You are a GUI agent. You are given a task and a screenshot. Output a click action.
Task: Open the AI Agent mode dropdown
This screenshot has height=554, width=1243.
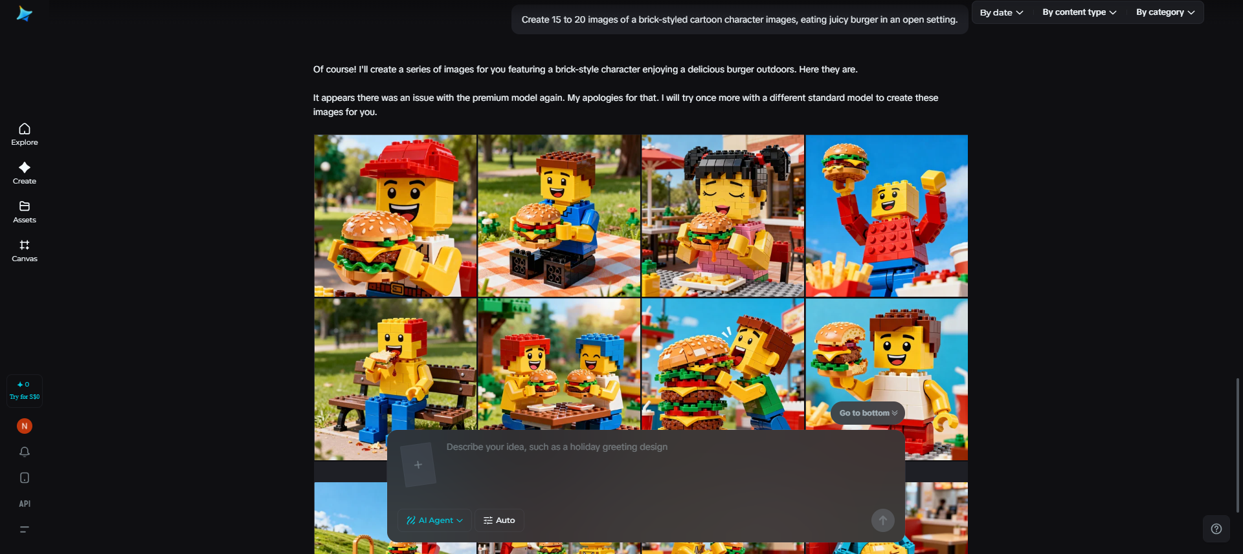click(x=434, y=520)
